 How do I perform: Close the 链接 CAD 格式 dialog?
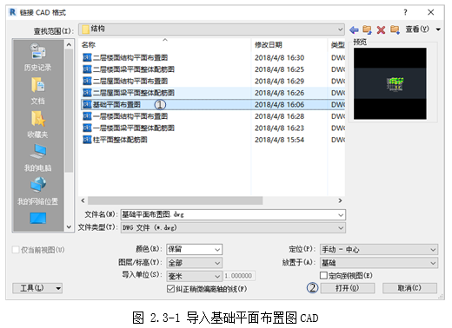[x=431, y=12]
